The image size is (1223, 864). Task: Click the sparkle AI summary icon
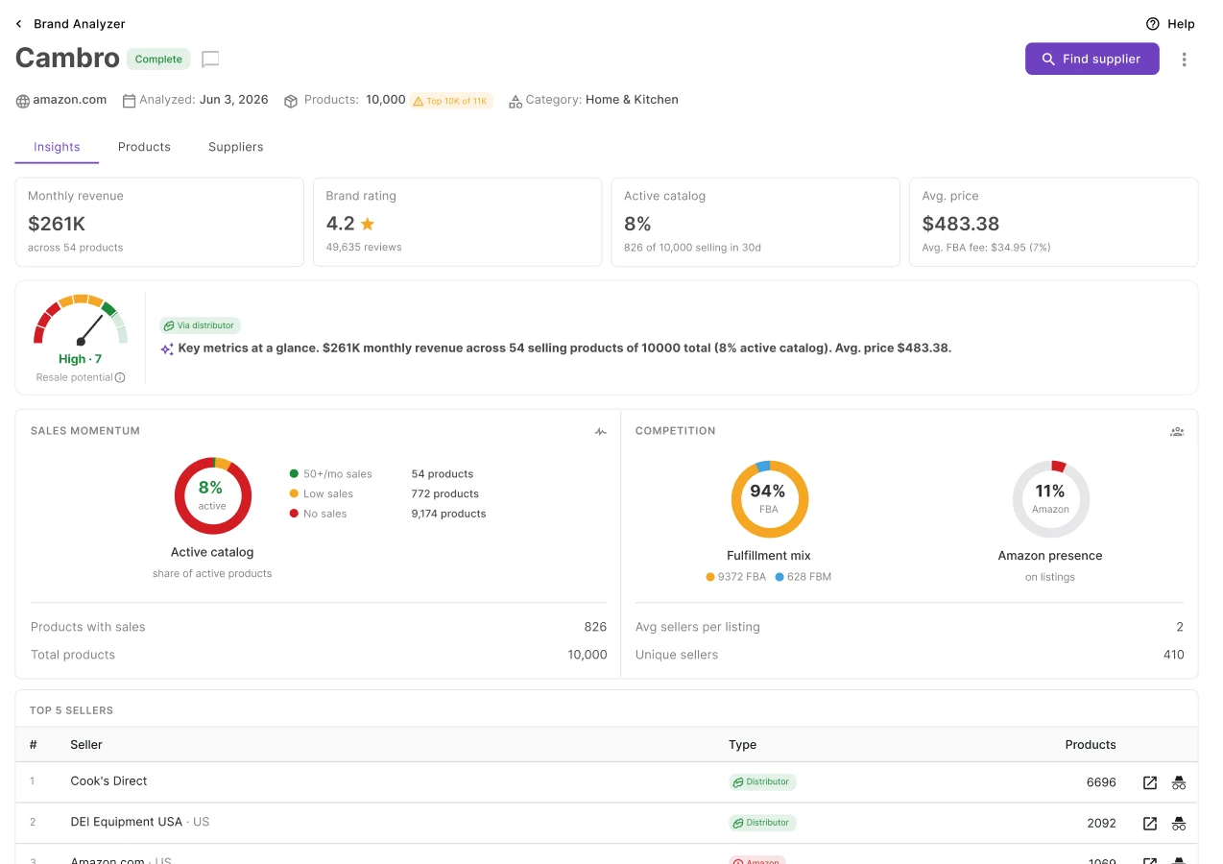coord(167,349)
